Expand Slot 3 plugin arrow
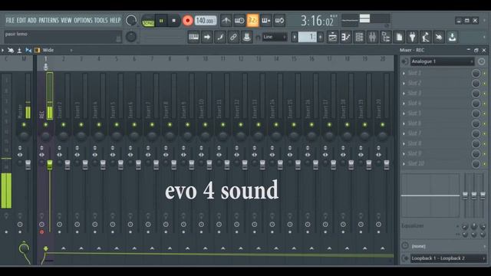This screenshot has width=491, height=276. (404, 94)
